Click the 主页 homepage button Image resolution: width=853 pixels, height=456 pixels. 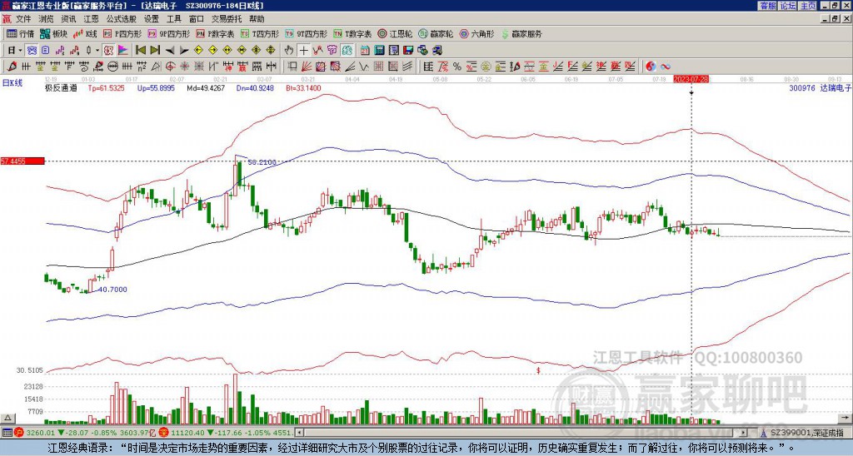pos(808,6)
